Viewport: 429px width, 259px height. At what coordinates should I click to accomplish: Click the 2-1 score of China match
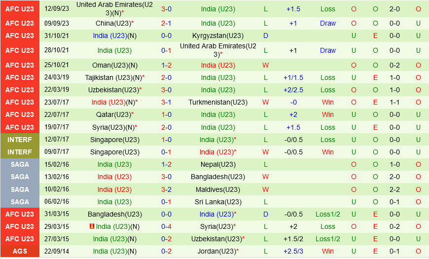click(166, 23)
